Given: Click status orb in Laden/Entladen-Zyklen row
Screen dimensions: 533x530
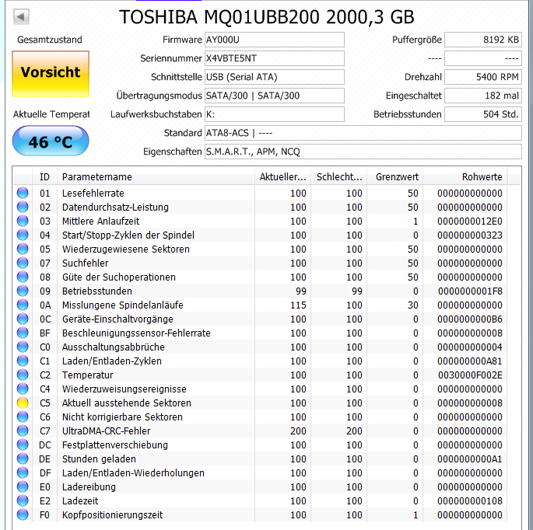Looking at the screenshot, I should [x=23, y=361].
